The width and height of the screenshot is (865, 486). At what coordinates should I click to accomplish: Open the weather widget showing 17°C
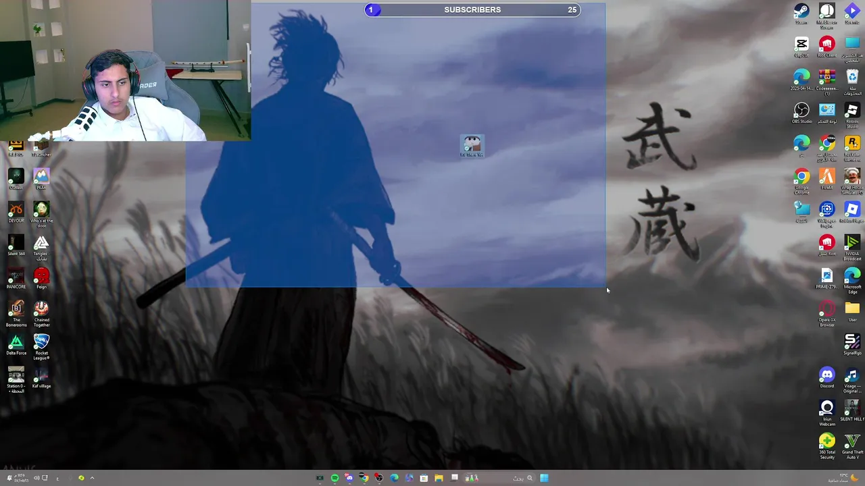pos(845,478)
